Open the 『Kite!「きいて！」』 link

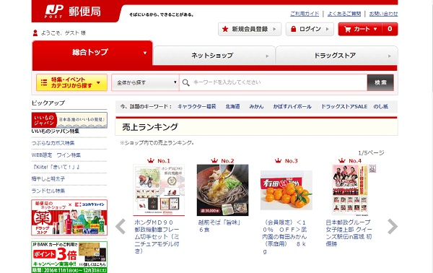[56, 167]
